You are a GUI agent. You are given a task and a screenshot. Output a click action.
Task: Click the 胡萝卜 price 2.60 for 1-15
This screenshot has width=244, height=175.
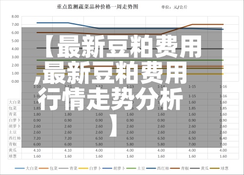(192, 126)
